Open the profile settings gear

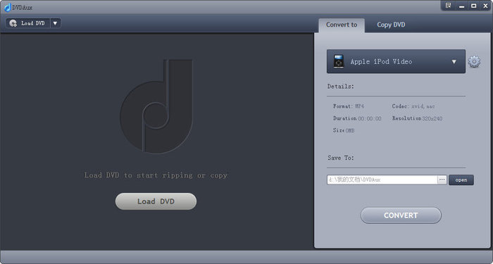(474, 62)
